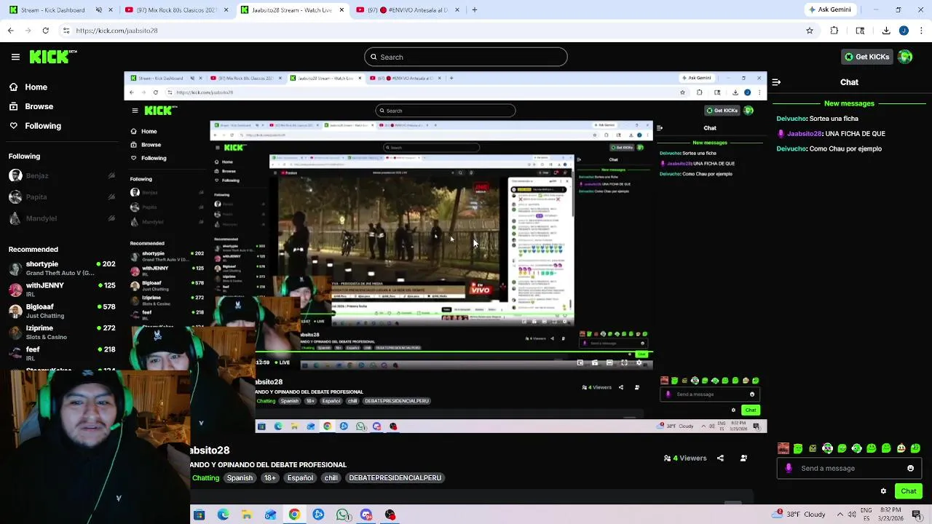Open Ask Gemini in Chrome
Screen dimensions: 932x524
point(829,9)
